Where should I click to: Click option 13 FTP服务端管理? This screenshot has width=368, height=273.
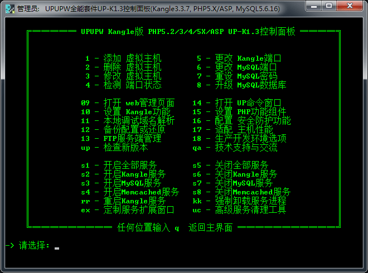[121, 139]
